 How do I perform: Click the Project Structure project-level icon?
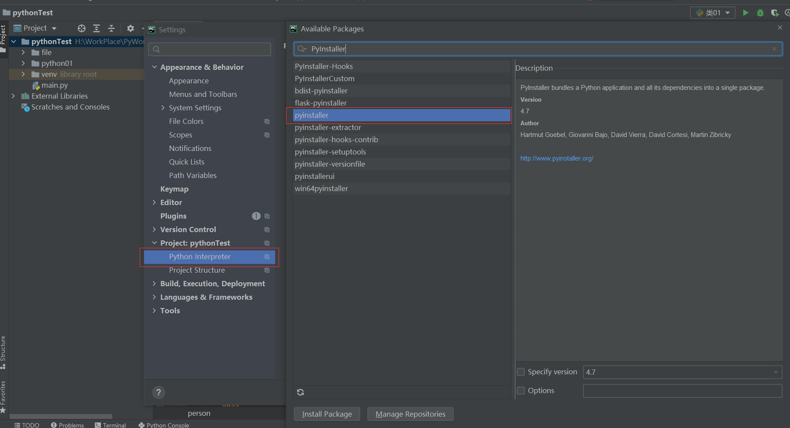tap(267, 270)
